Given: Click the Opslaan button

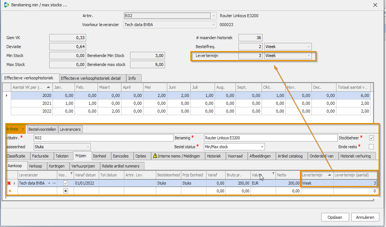Looking at the screenshot, I should (335, 217).
